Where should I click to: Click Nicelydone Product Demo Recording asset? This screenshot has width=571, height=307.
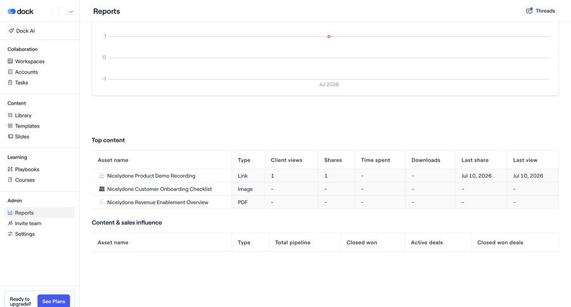click(151, 176)
